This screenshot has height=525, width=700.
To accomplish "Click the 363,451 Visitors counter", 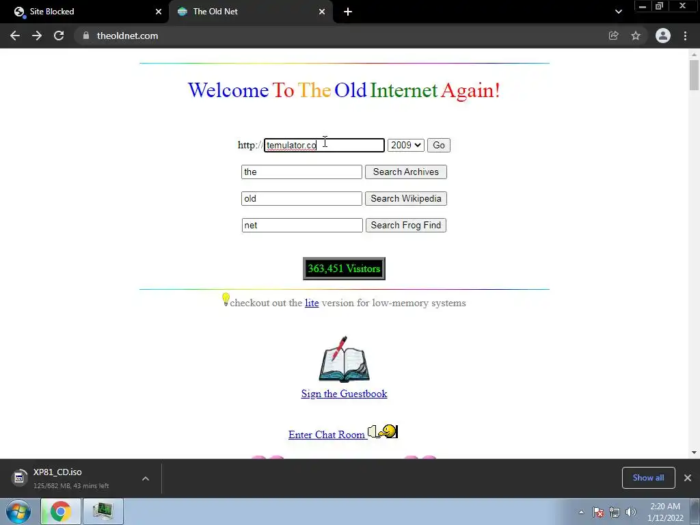I will point(344,268).
